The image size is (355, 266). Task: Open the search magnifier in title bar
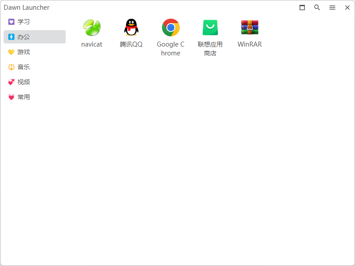317,8
